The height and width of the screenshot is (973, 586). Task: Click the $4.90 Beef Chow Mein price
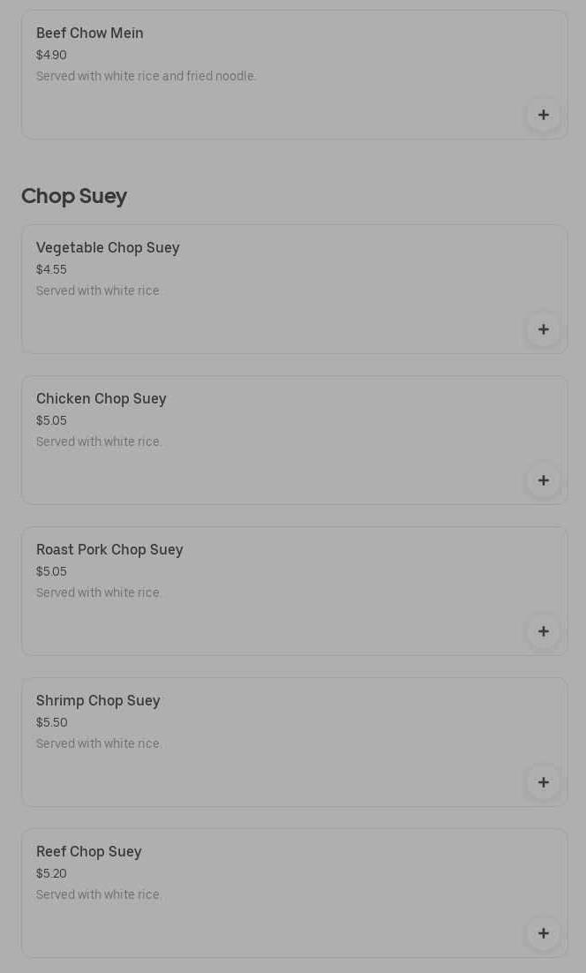tap(51, 55)
